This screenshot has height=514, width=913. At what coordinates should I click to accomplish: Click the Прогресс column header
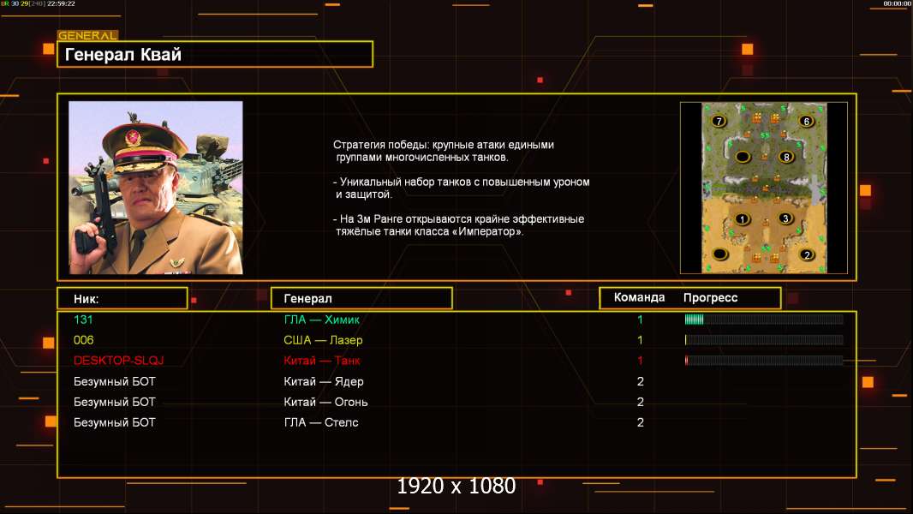pyautogui.click(x=710, y=297)
